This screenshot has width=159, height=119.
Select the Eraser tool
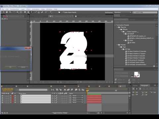click(42, 12)
